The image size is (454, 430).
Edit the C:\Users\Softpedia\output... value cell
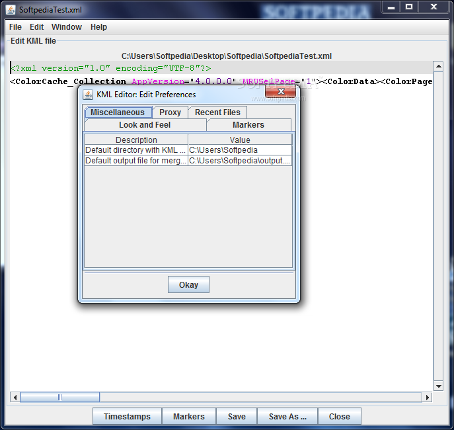pyautogui.click(x=240, y=160)
